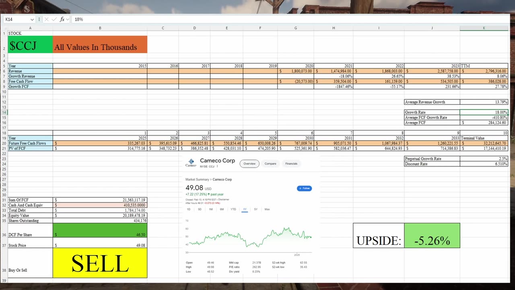Select the Overview tab in stock picture

tap(249, 164)
